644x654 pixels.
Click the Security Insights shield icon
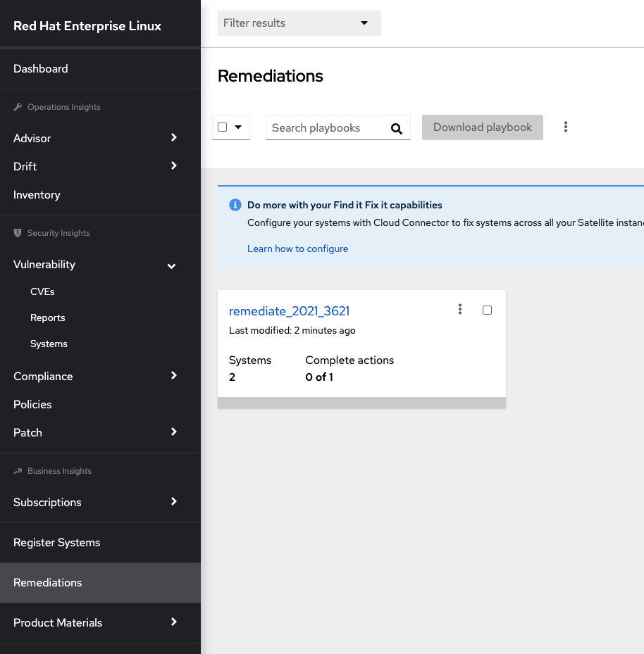[18, 233]
